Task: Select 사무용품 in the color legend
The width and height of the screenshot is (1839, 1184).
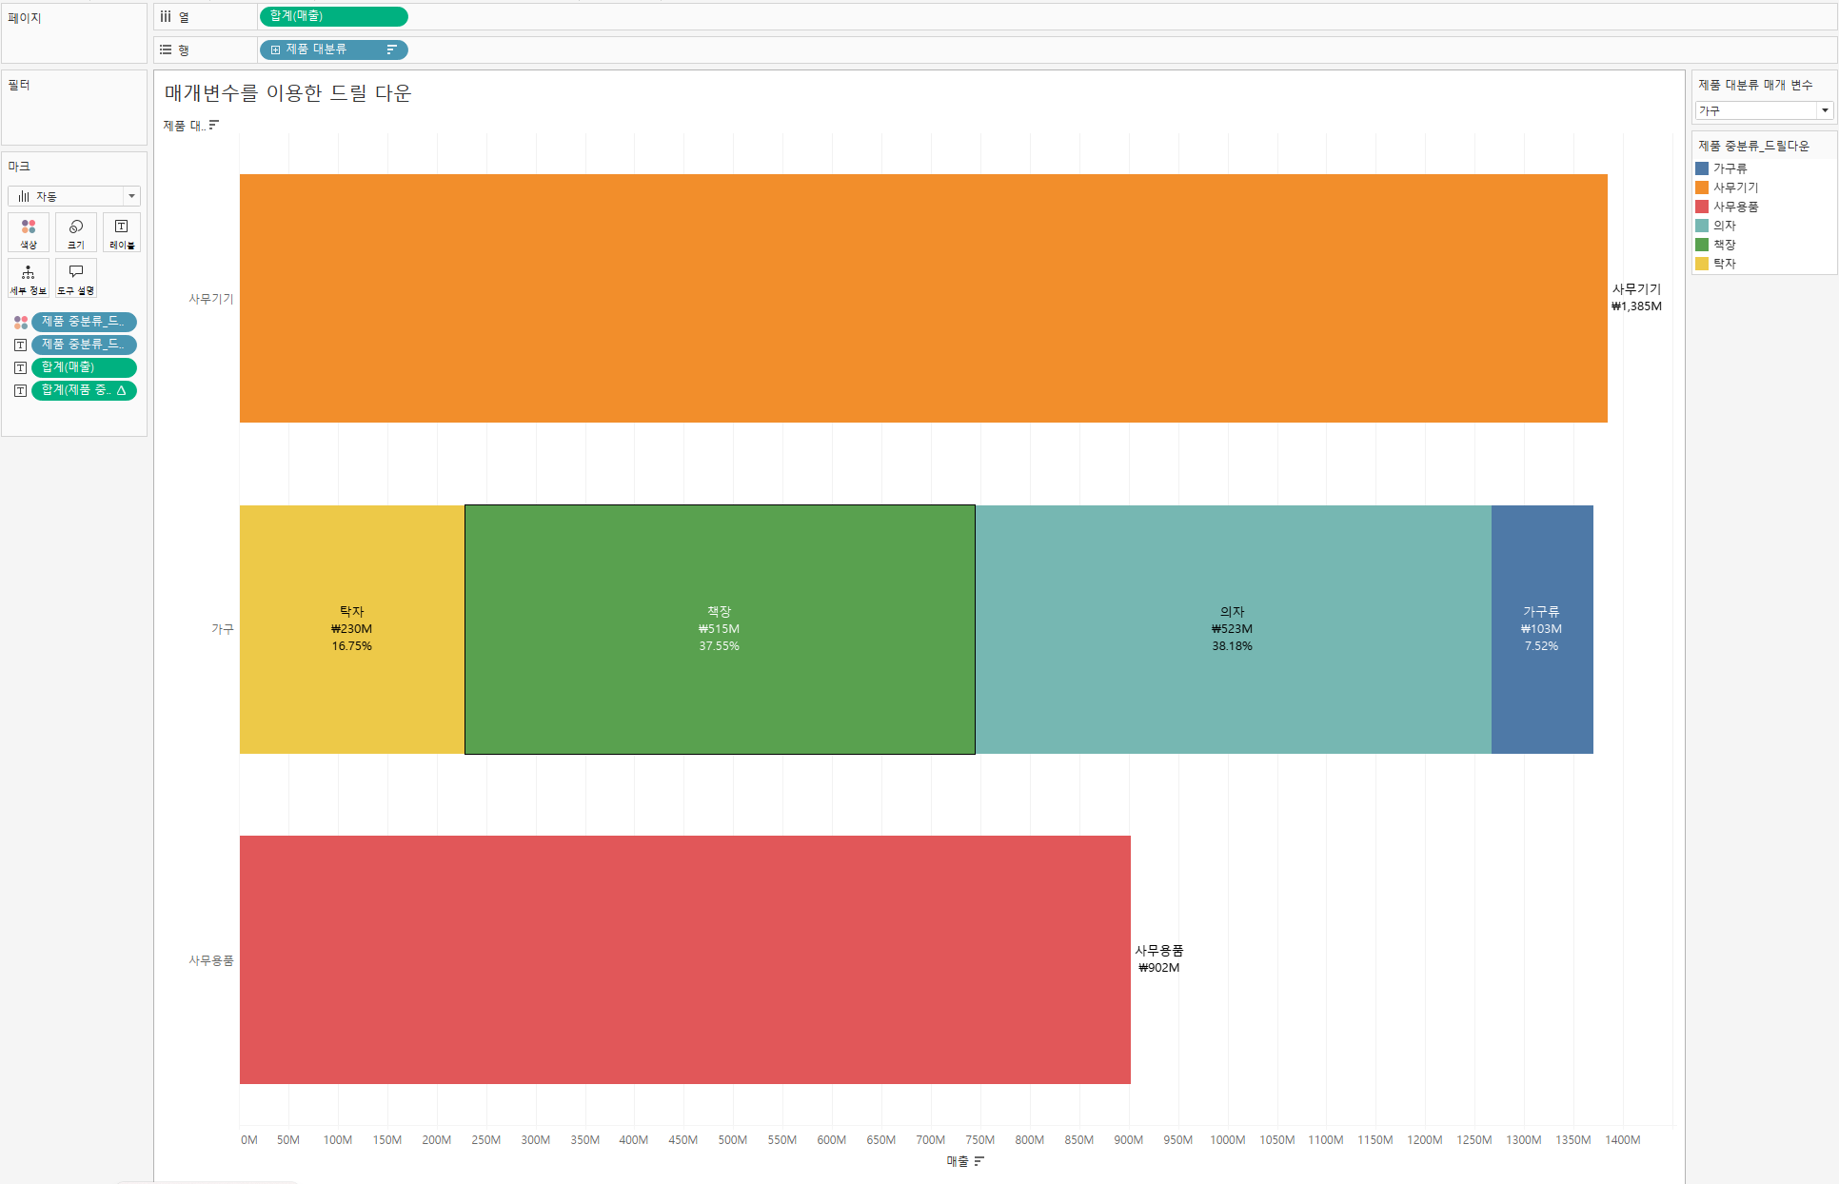Action: pyautogui.click(x=1735, y=207)
